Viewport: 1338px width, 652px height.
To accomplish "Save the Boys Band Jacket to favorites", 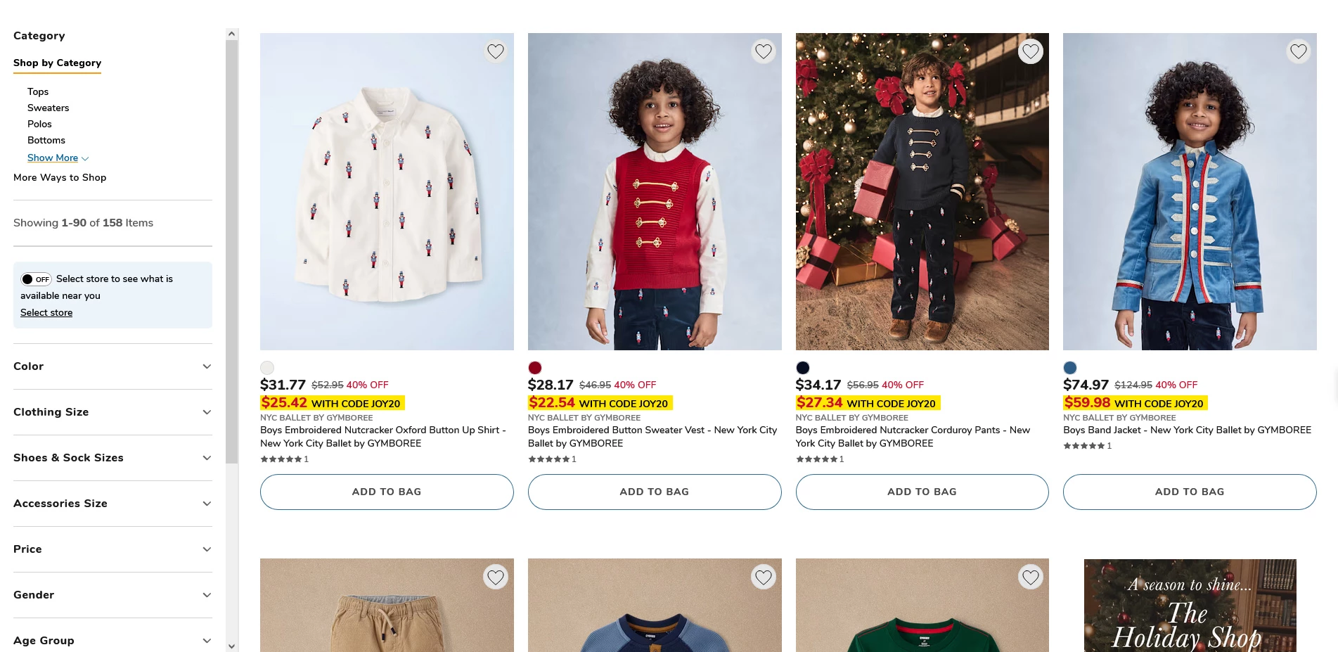I will 1298,51.
